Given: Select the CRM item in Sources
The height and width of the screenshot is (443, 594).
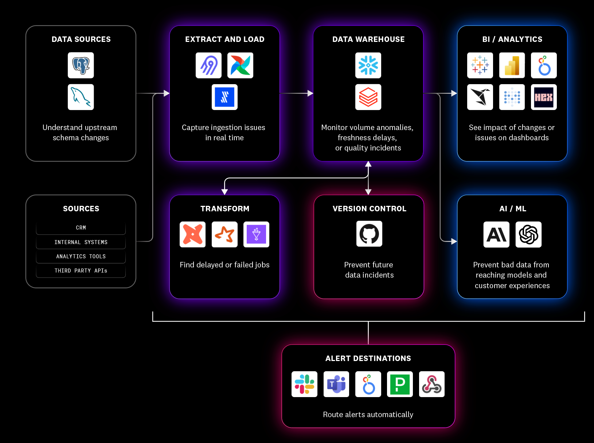Looking at the screenshot, I should [81, 228].
